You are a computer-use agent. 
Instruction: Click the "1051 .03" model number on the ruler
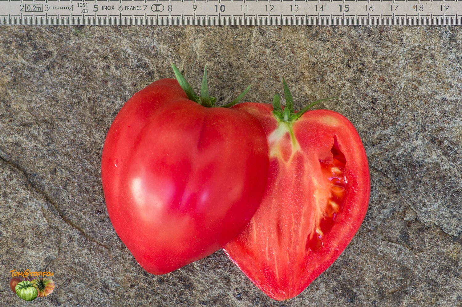point(82,8)
